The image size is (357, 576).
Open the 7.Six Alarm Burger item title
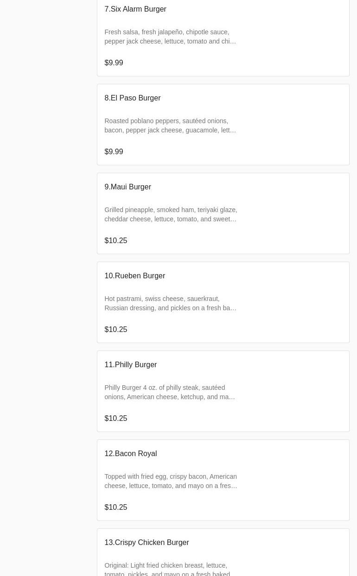[x=135, y=9]
